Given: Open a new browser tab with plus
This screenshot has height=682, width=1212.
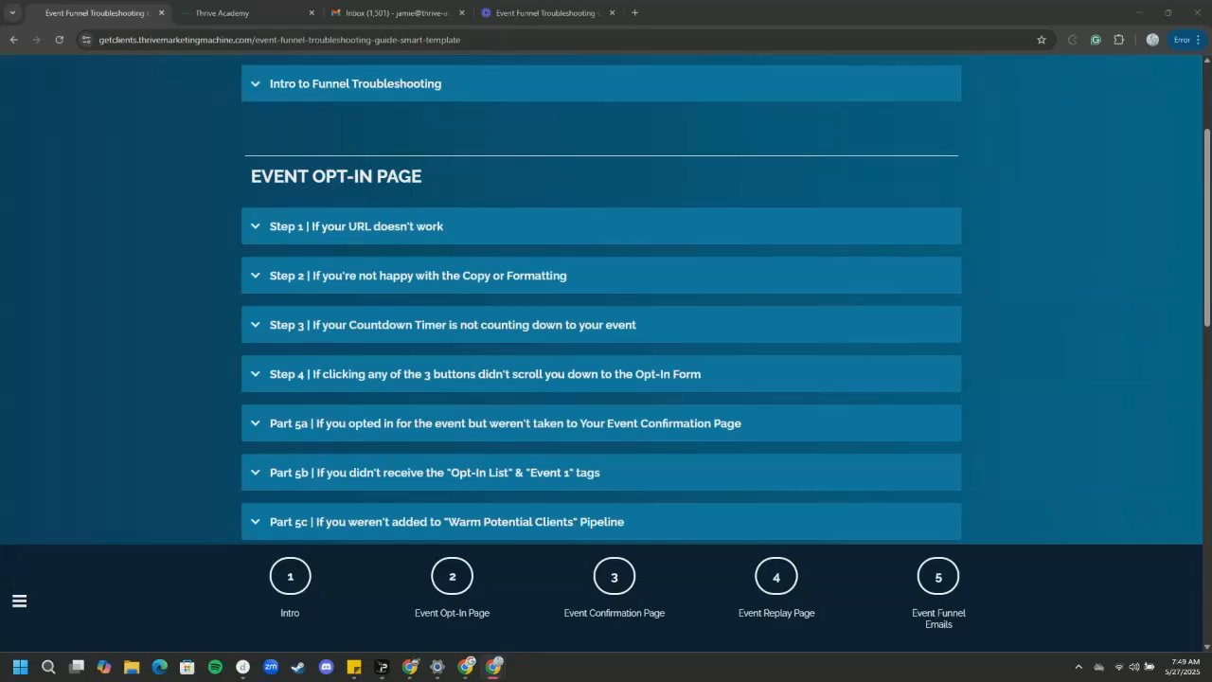Looking at the screenshot, I should point(634,13).
